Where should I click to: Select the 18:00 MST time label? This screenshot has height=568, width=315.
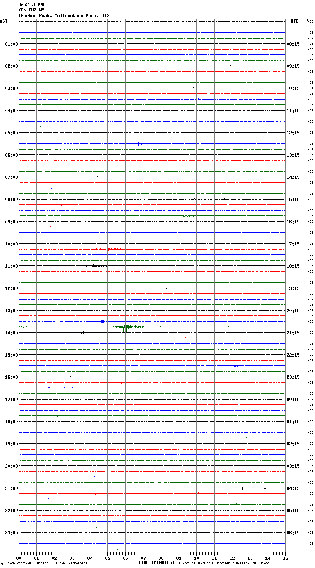click(11, 422)
